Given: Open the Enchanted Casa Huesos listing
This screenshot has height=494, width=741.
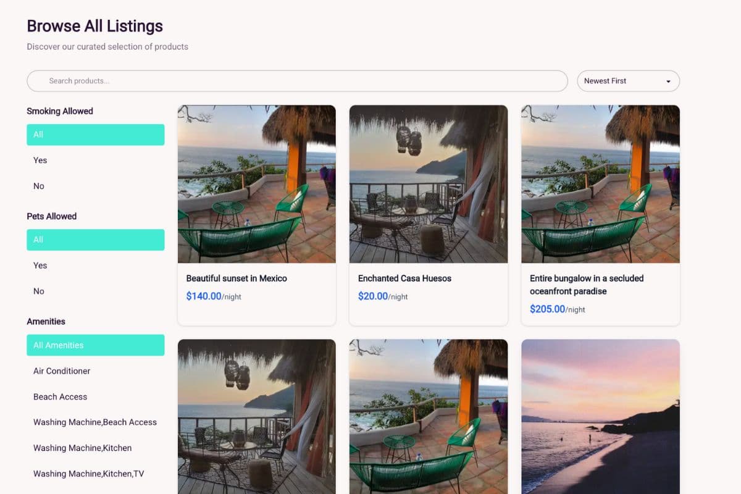Looking at the screenshot, I should (428, 214).
